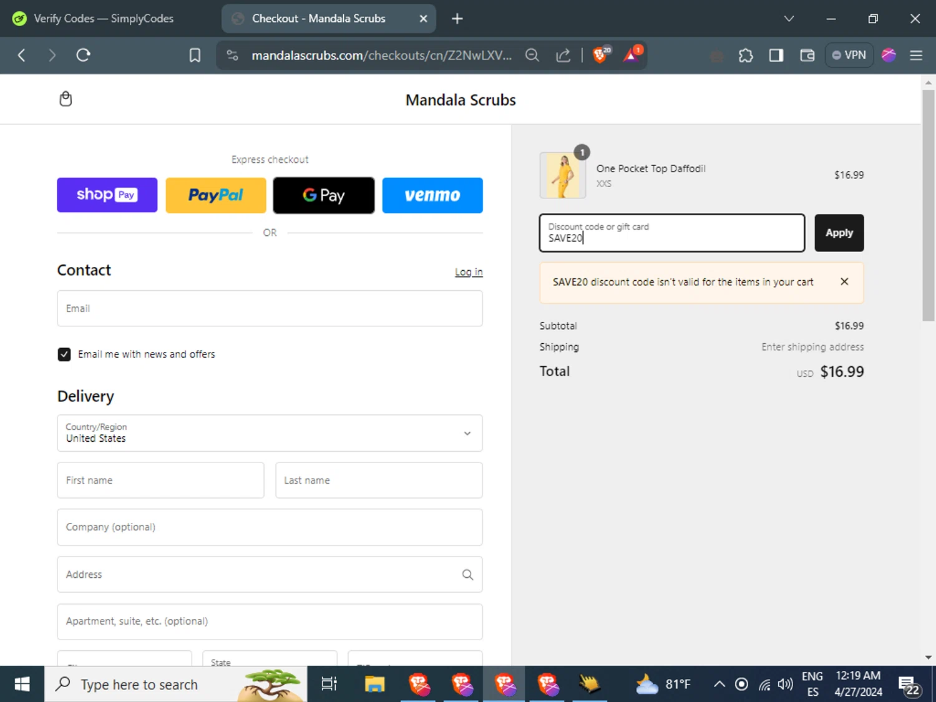The width and height of the screenshot is (936, 702).
Task: Click the Last name field
Action: coord(379,480)
